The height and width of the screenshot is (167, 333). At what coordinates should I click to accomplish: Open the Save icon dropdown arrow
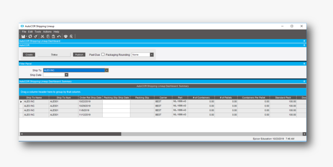[26, 36]
